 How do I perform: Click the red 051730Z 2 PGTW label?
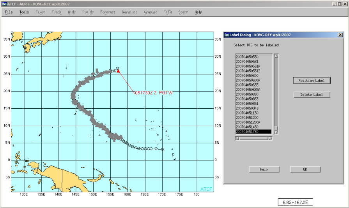click(x=153, y=93)
